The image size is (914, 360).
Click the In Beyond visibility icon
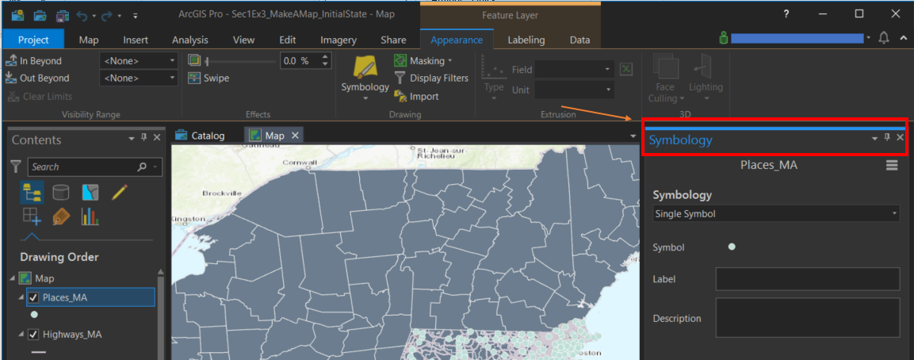pos(10,60)
